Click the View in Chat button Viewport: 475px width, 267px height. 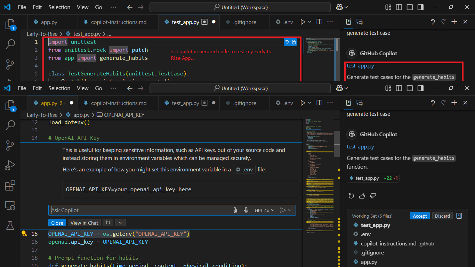[x=84, y=223]
